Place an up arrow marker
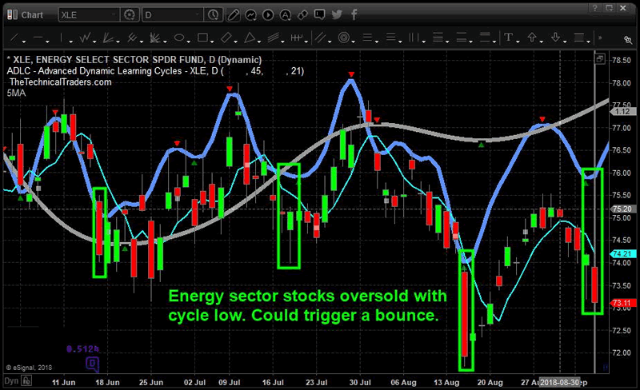The image size is (640, 390). click(x=531, y=37)
